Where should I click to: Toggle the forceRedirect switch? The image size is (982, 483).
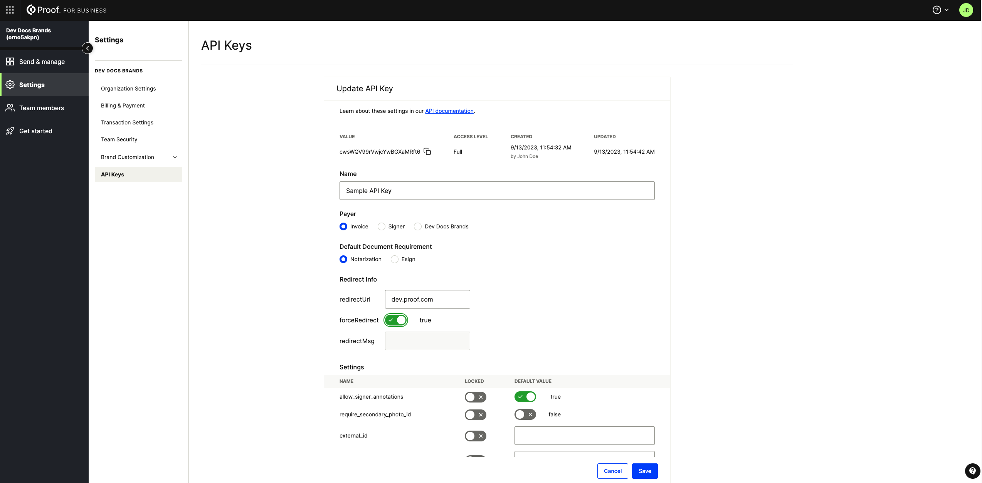click(x=396, y=320)
